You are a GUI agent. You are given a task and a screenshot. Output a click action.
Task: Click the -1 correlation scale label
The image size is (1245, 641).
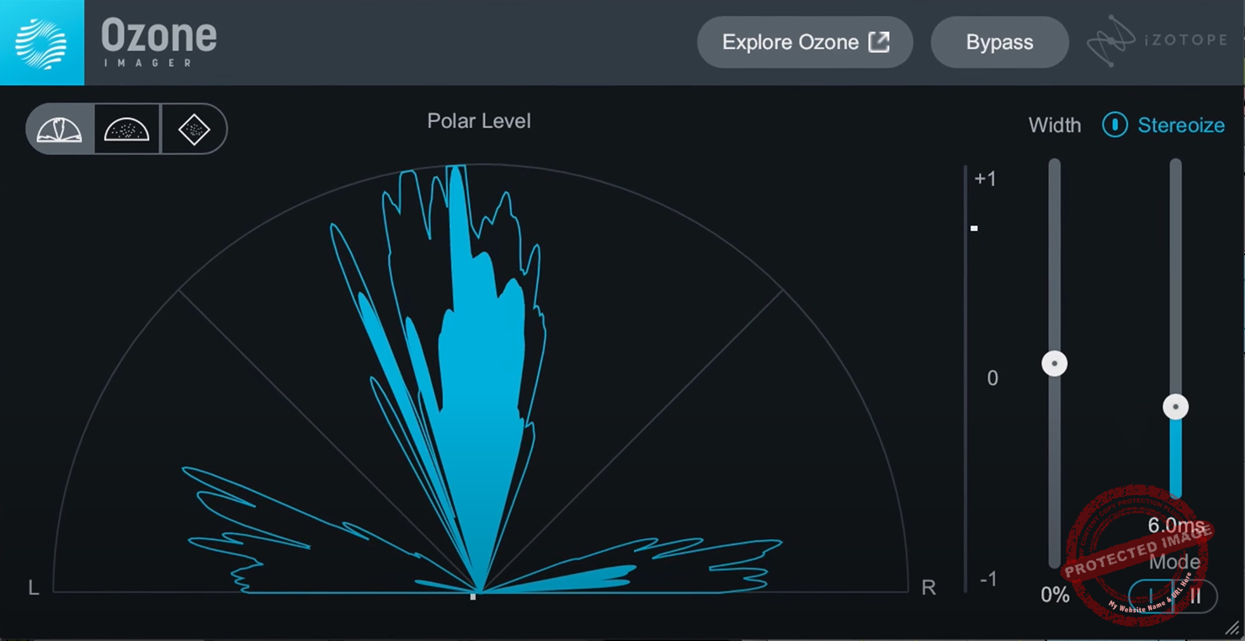tap(989, 580)
